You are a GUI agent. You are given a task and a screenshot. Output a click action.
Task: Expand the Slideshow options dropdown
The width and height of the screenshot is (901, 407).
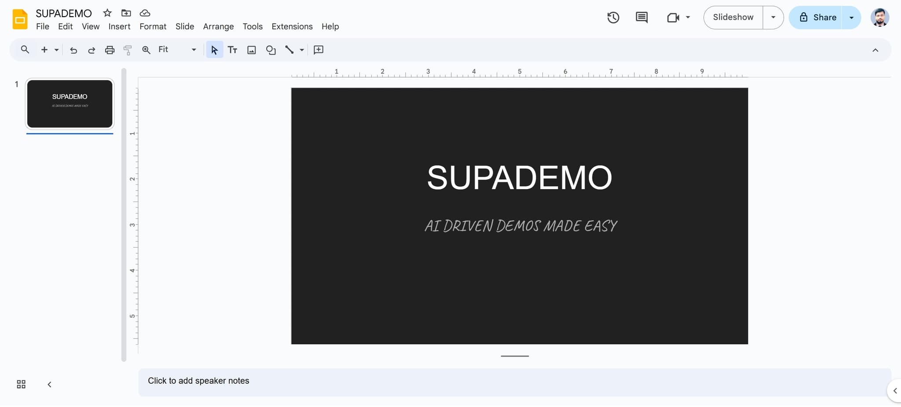[773, 17]
